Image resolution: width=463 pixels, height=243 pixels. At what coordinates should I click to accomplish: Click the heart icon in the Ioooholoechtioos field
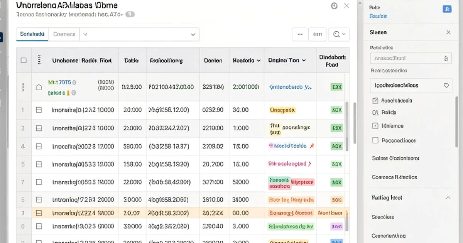[x=446, y=85]
